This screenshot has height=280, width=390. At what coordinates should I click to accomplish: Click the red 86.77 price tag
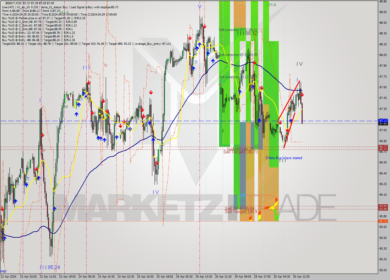point(383,147)
